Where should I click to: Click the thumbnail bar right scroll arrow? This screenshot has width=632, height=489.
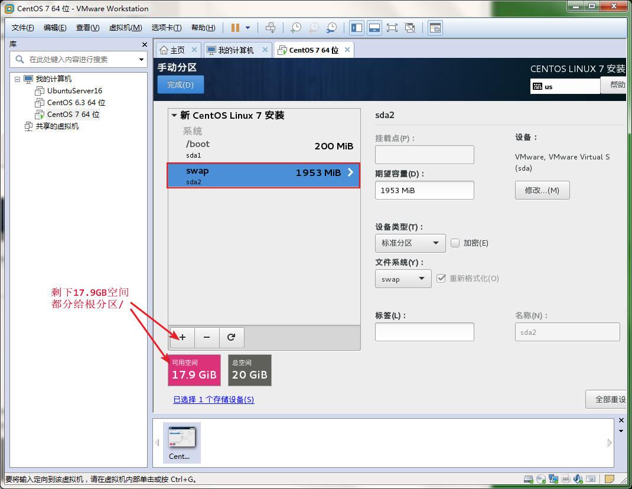coord(610,443)
